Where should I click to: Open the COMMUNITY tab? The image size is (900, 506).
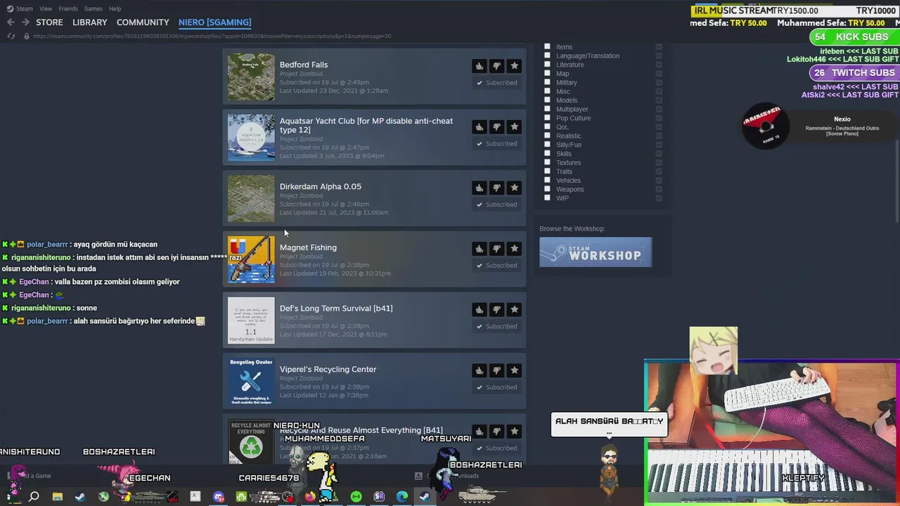143,22
